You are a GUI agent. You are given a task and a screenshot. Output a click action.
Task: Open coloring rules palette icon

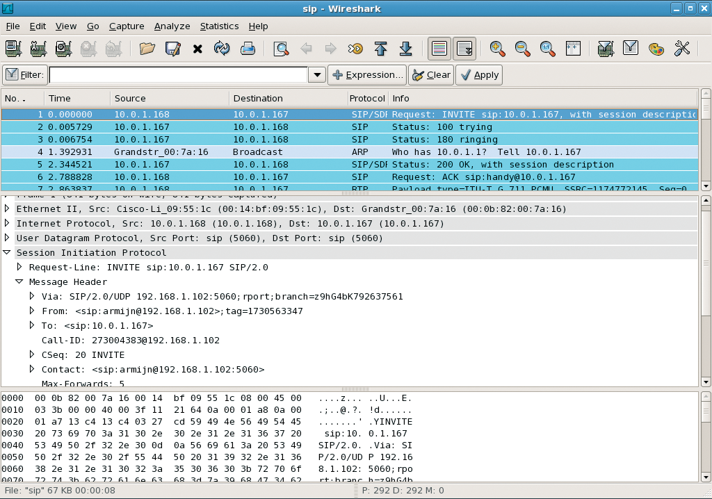pos(656,48)
